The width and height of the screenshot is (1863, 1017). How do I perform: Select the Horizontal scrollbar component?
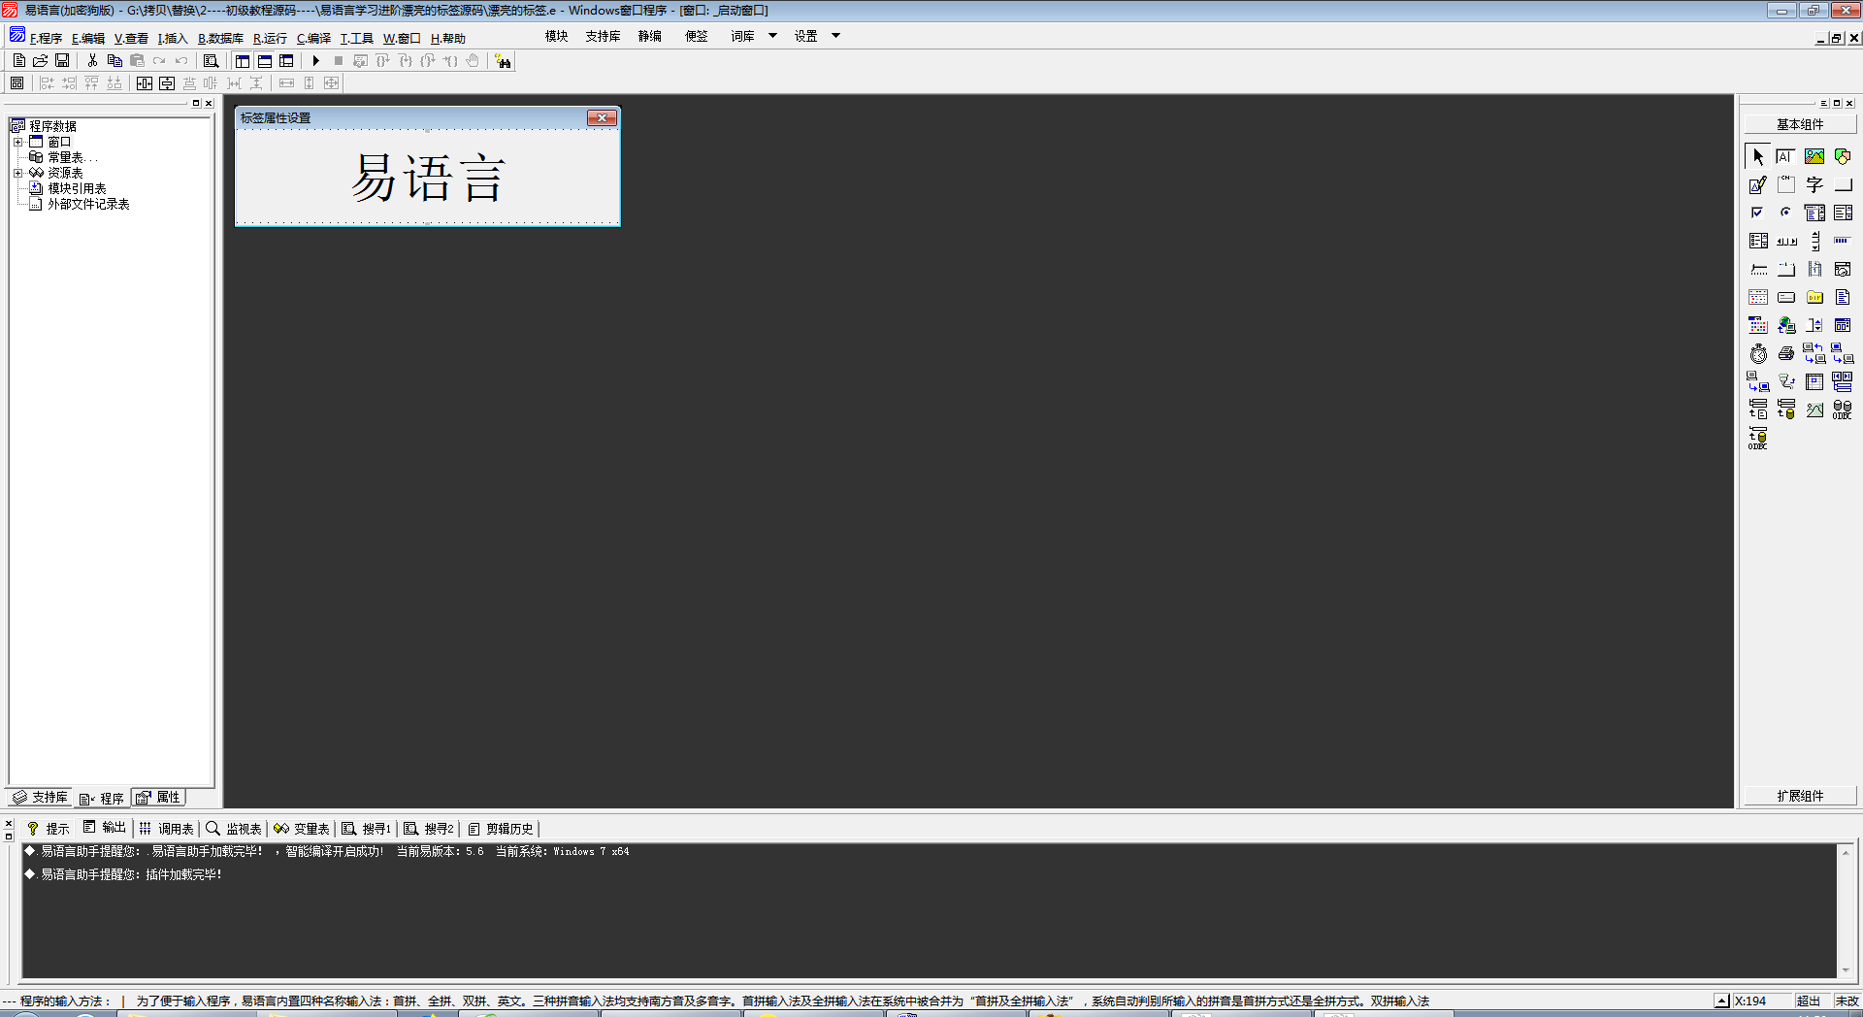tap(1786, 241)
